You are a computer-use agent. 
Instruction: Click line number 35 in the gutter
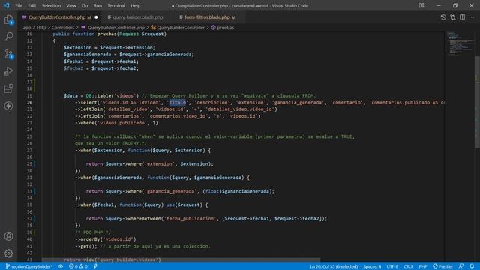coord(29,205)
